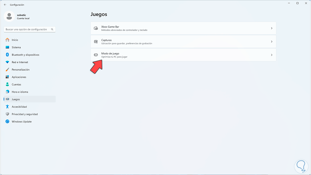Click the back arrow in title bar
Image resolution: width=311 pixels, height=175 pixels.
(x=5, y=4)
